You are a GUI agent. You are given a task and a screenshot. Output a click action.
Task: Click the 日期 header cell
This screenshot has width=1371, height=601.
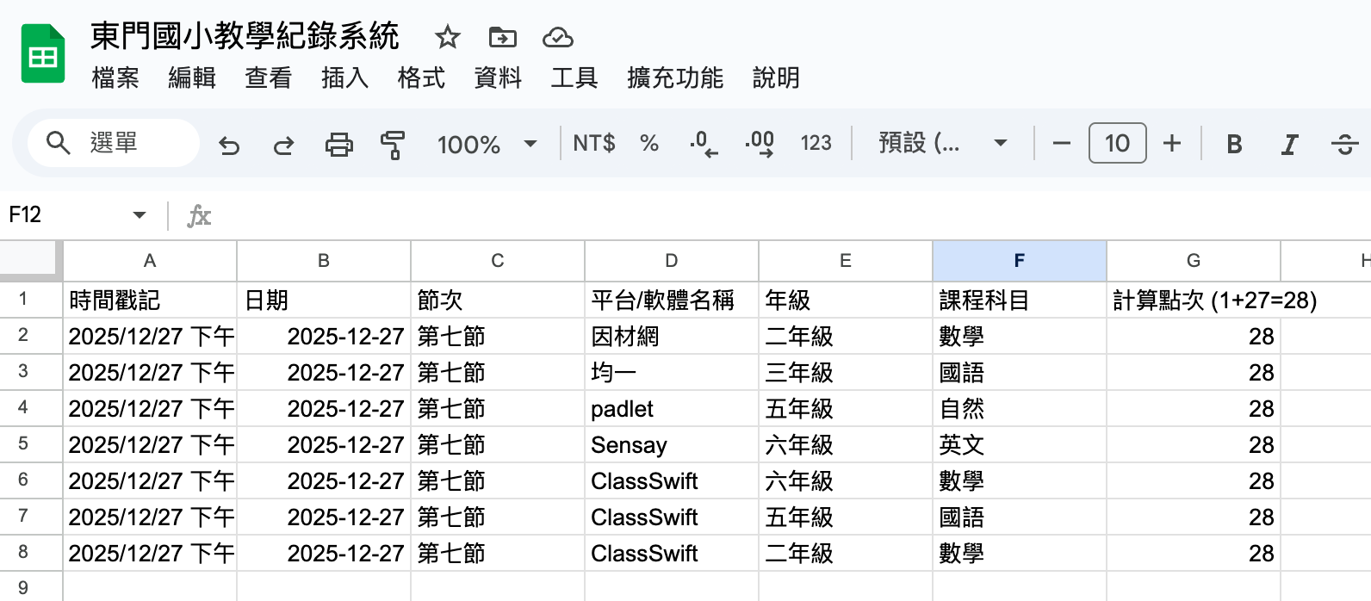pyautogui.click(x=324, y=300)
